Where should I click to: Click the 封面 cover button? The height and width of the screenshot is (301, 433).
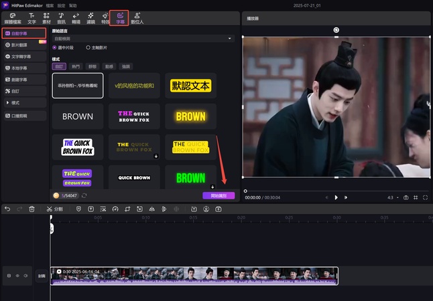pos(42,276)
